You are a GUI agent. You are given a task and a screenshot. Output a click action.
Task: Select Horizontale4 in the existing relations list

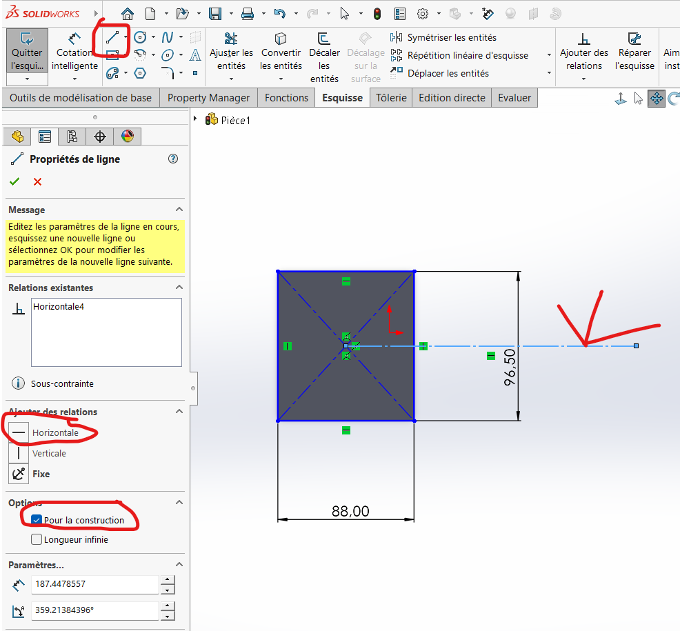[x=59, y=307]
